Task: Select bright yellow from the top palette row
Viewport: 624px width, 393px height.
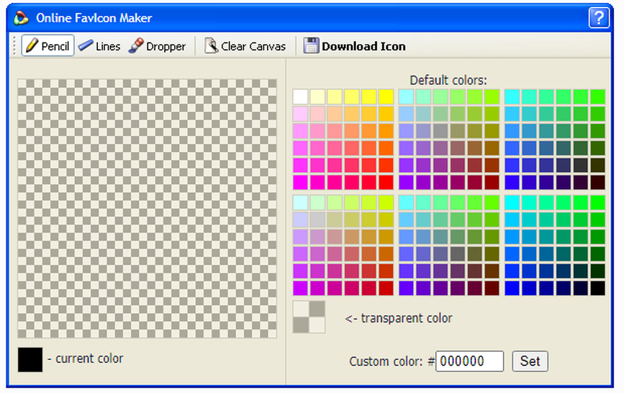Action: (386, 97)
